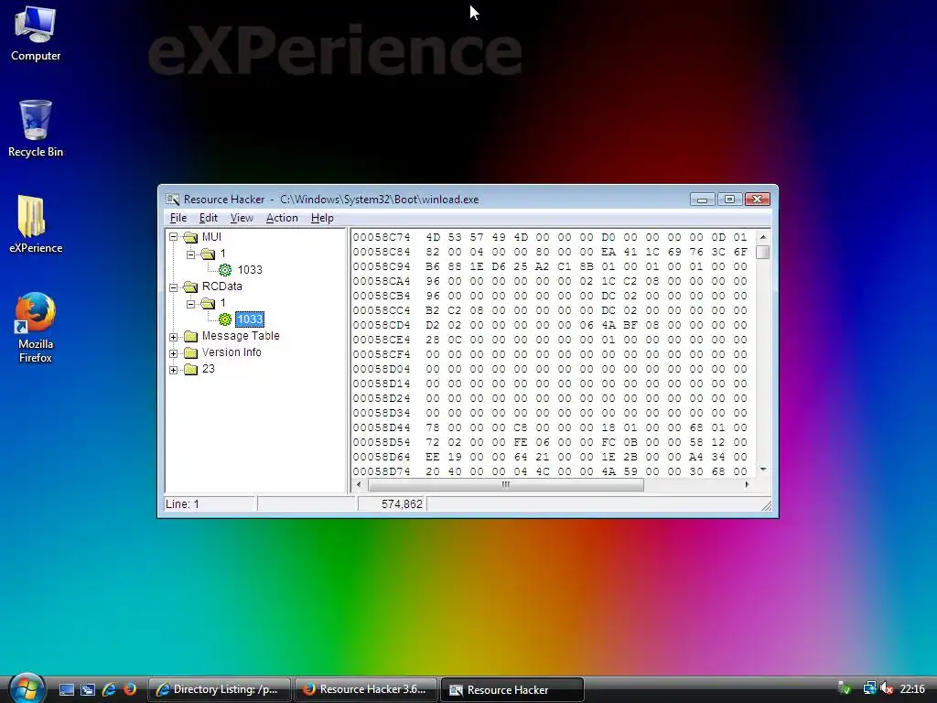The image size is (937, 703).
Task: Open the Help menu
Action: [322, 218]
